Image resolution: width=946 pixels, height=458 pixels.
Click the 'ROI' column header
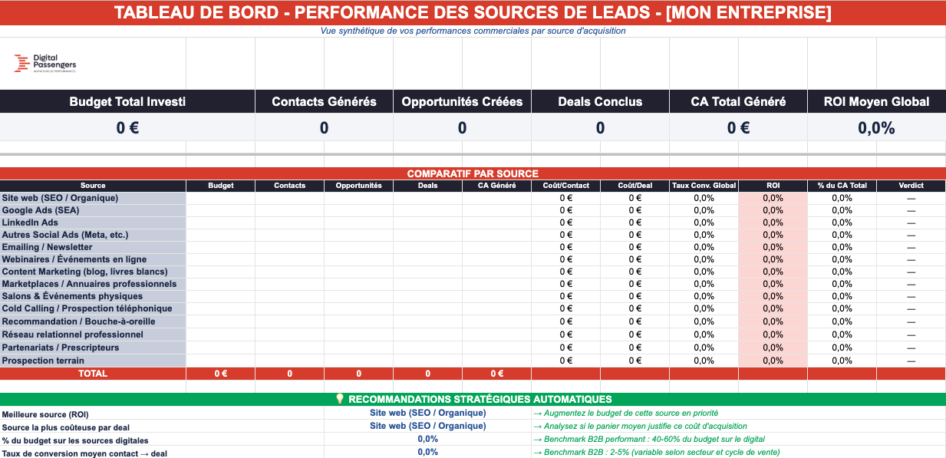click(x=773, y=185)
